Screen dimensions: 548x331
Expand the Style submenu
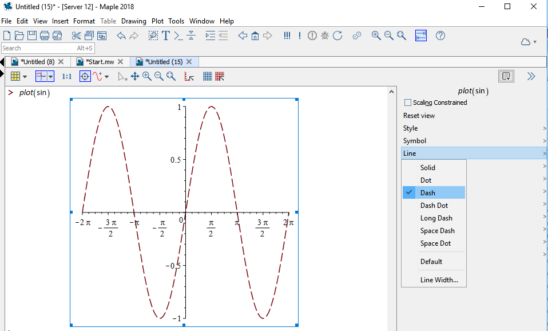pos(474,128)
